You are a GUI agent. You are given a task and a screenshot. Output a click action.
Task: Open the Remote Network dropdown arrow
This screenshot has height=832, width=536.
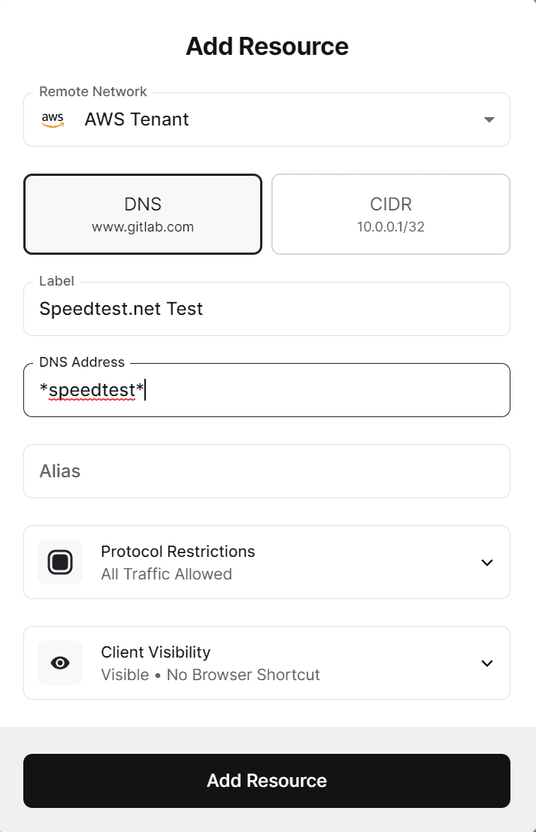[x=489, y=120]
